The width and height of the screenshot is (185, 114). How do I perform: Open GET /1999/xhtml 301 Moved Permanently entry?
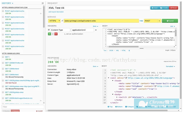(12, 75)
